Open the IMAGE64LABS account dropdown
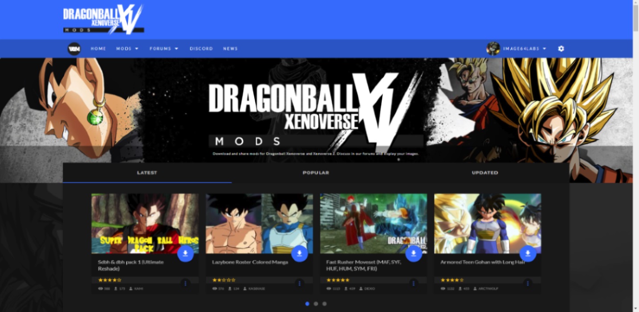 click(525, 48)
